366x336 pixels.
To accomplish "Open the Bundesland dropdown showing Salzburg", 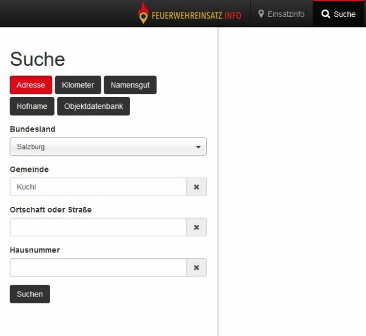I will pyautogui.click(x=101, y=147).
